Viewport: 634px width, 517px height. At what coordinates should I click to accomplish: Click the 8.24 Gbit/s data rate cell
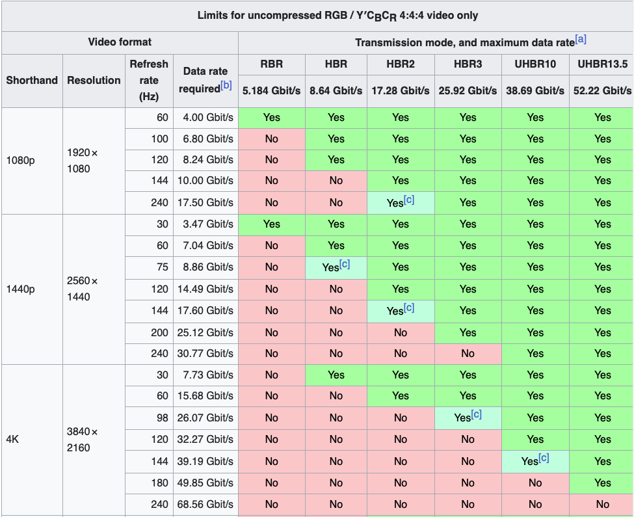pos(206,161)
